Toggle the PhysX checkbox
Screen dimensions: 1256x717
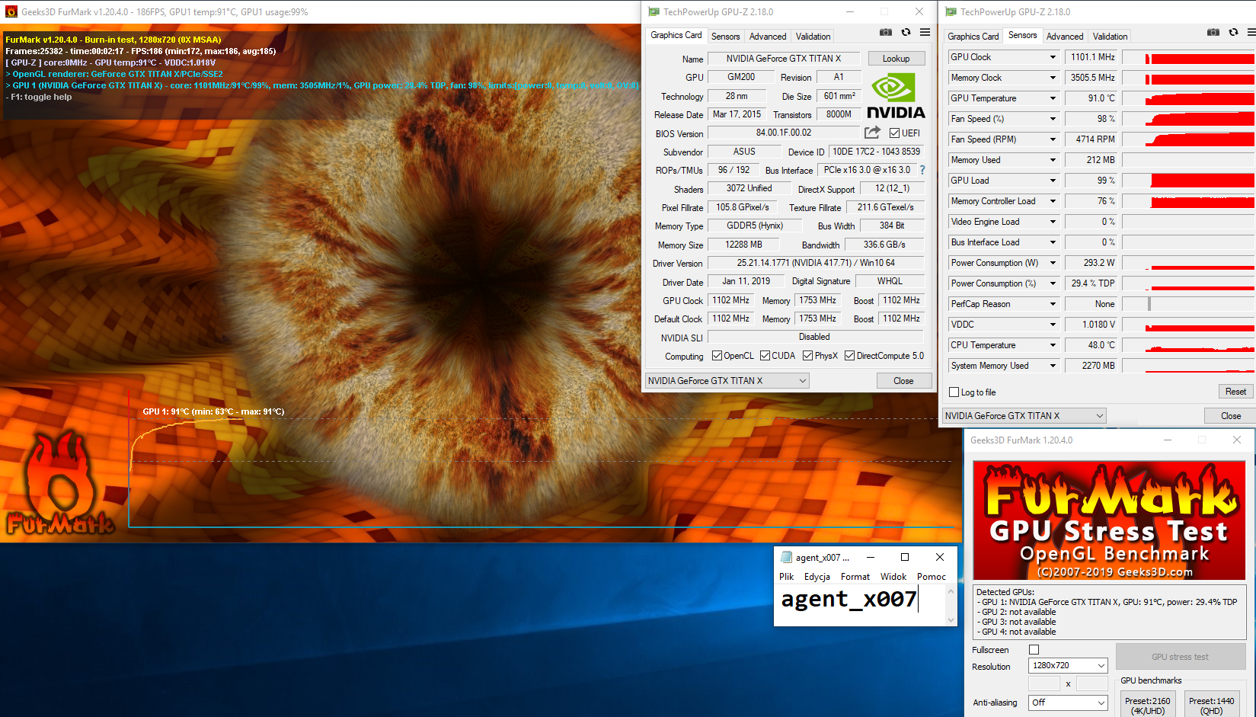[x=807, y=356]
